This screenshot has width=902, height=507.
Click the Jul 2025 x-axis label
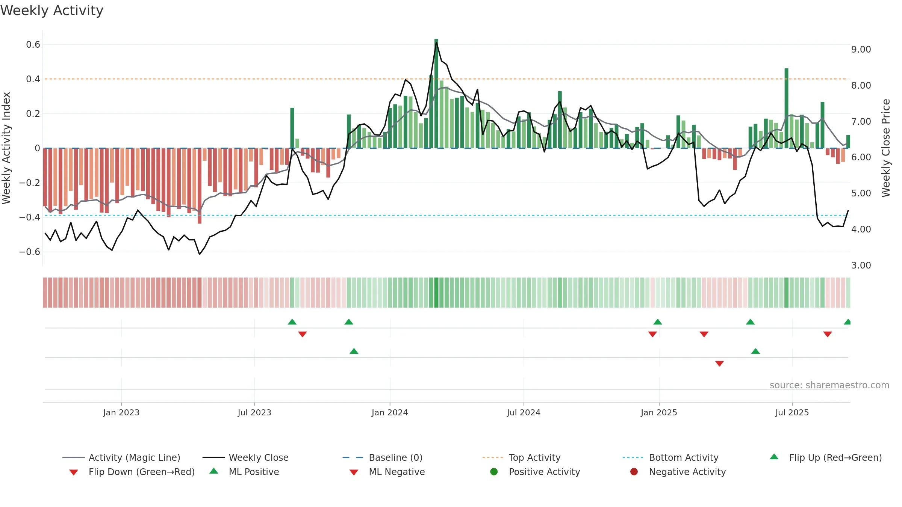coord(792,412)
